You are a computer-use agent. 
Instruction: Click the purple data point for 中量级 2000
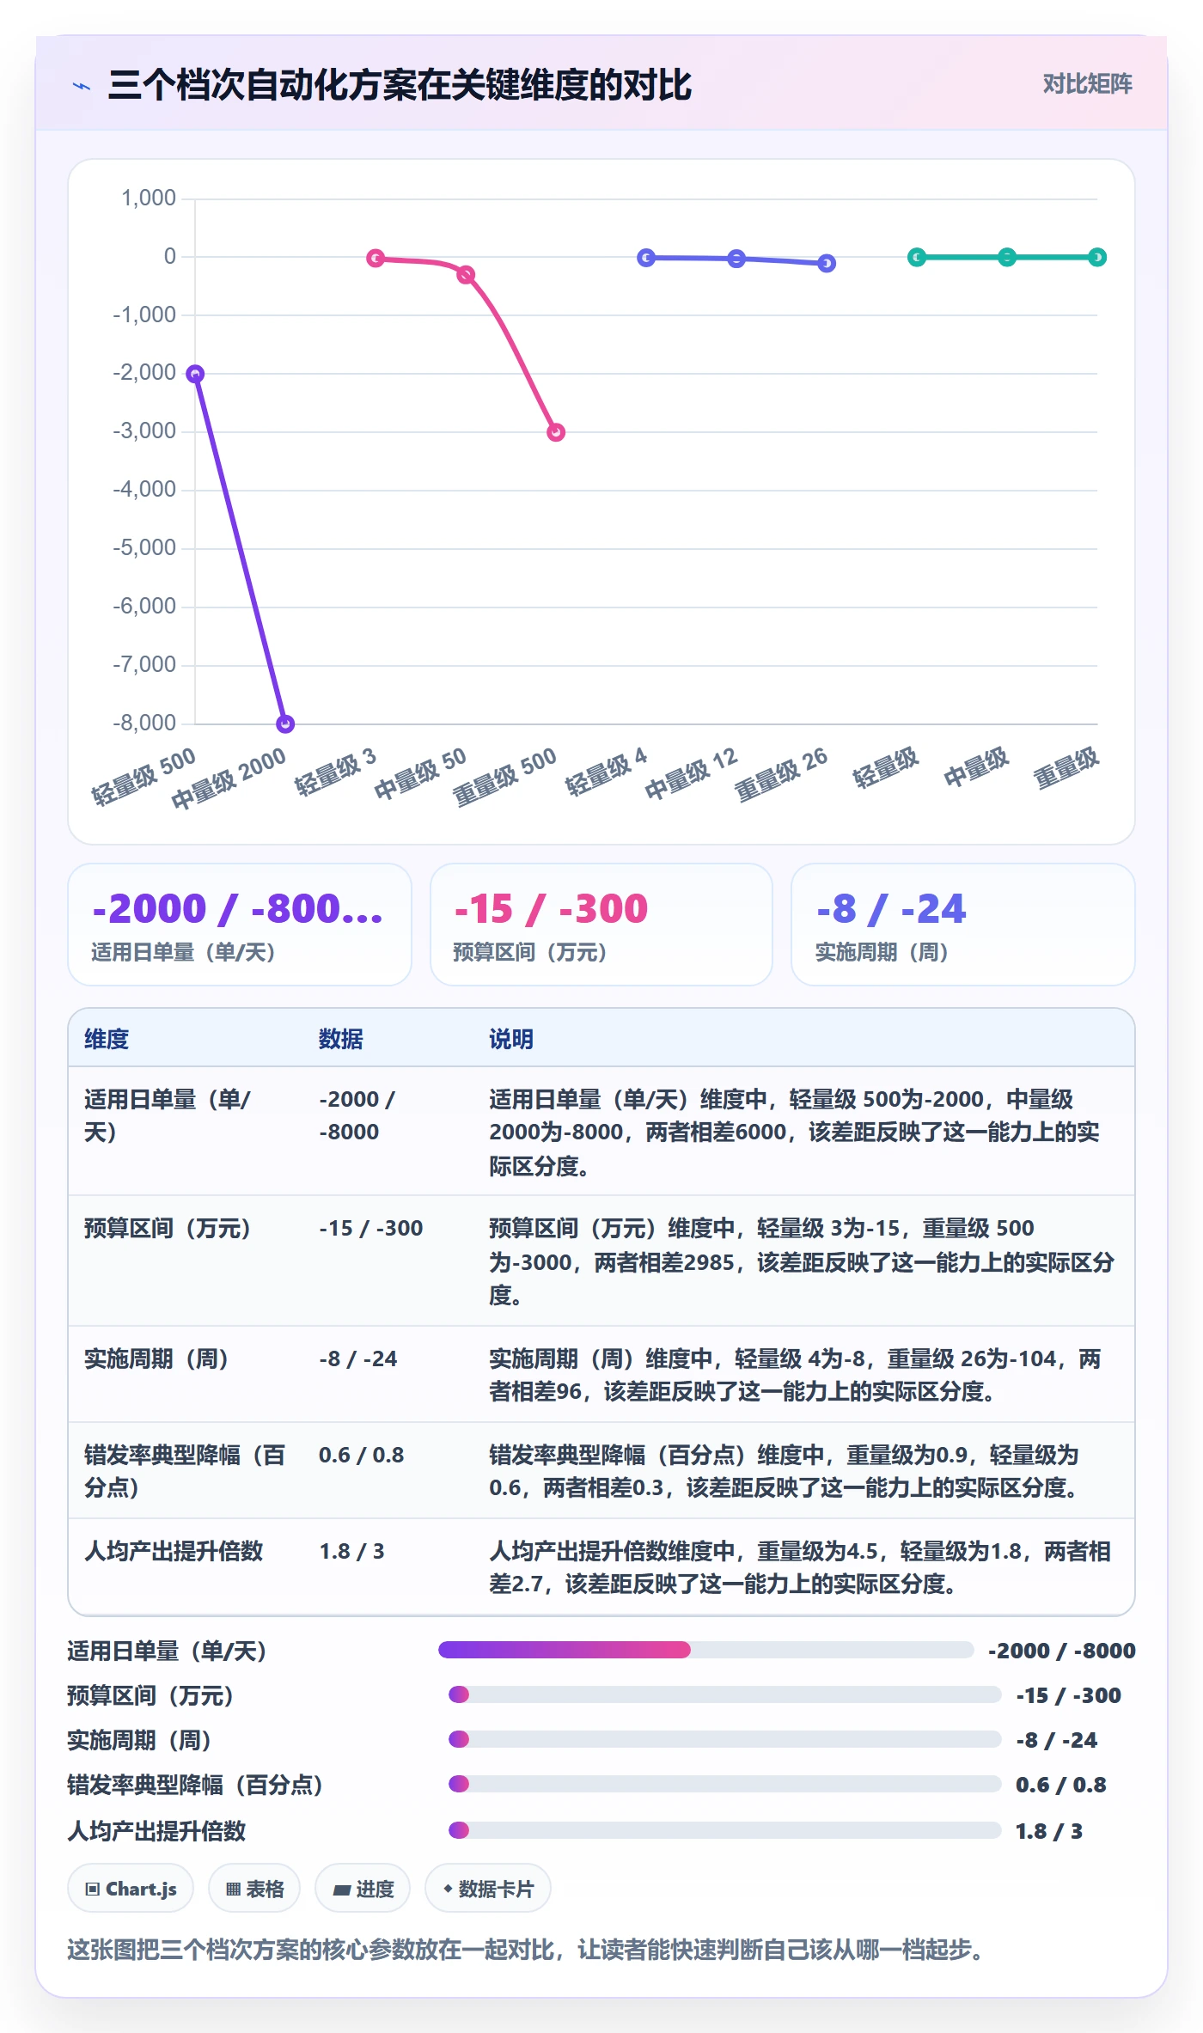(x=285, y=723)
